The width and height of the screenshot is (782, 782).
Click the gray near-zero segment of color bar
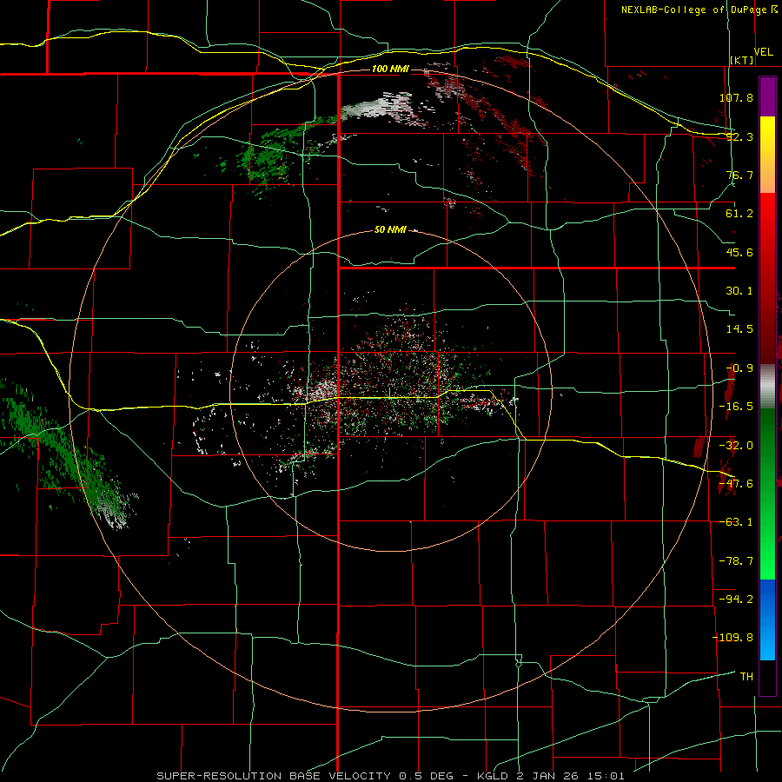767,387
